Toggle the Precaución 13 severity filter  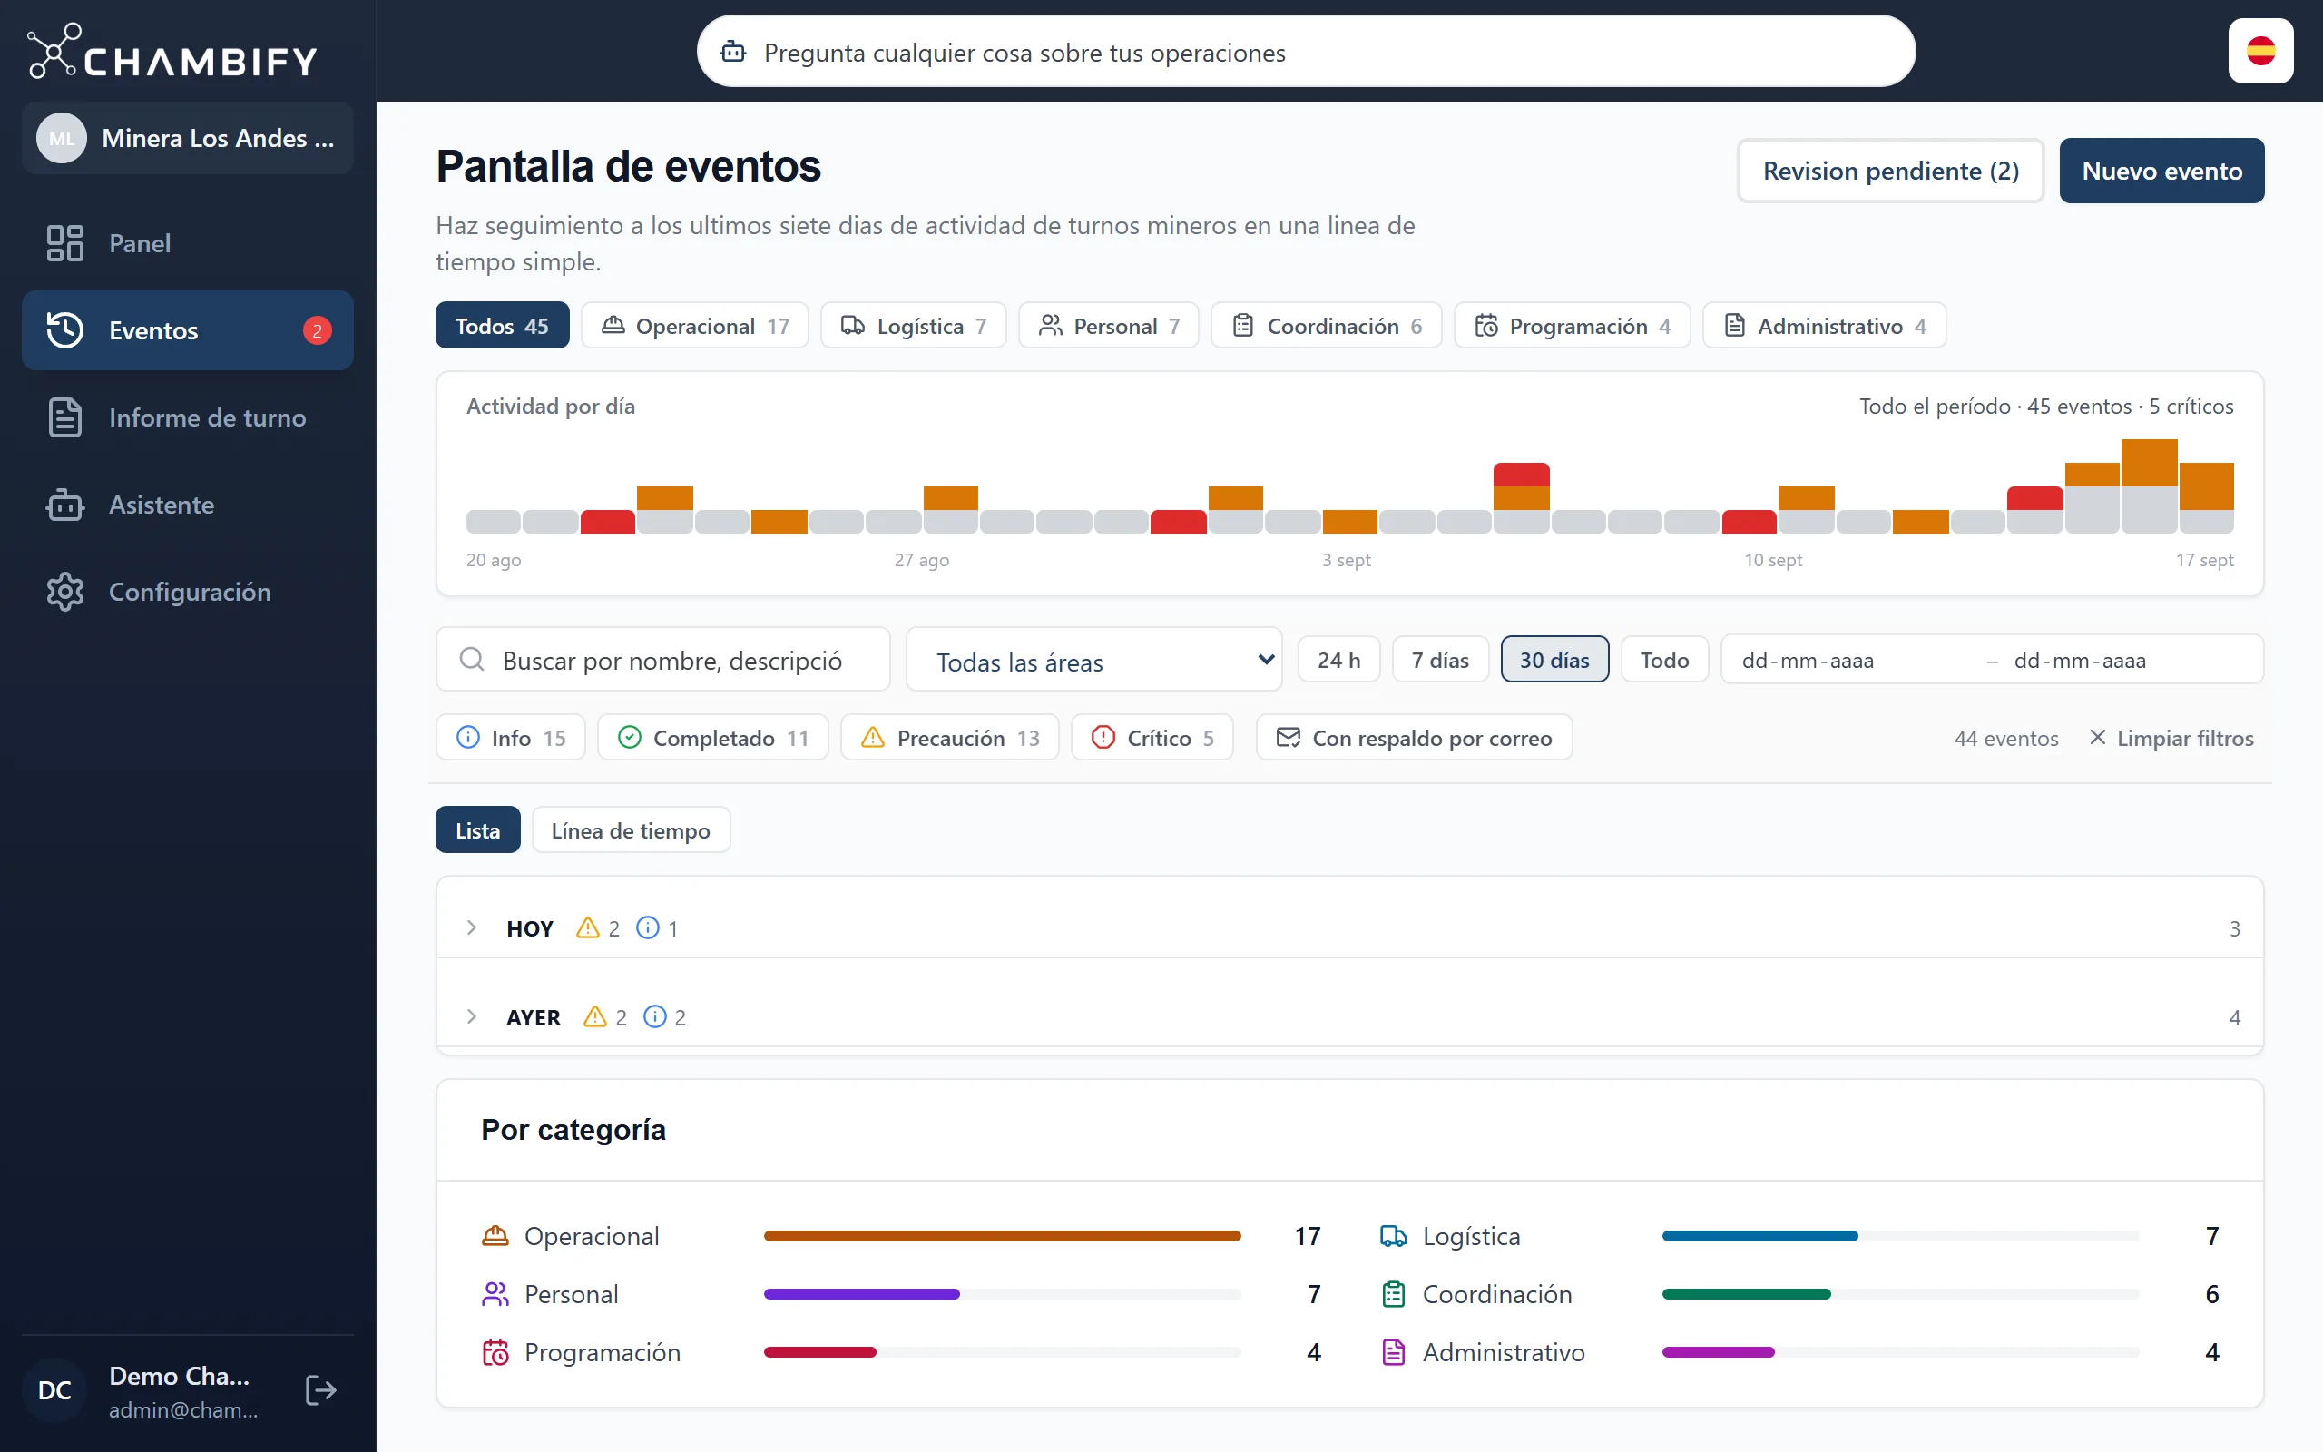click(950, 738)
